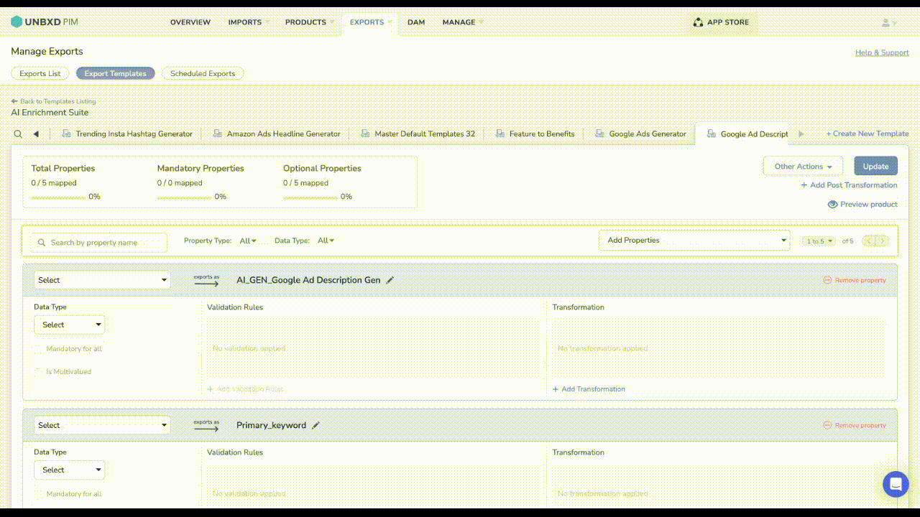Click remove icon for Primary_keyword property
The width and height of the screenshot is (920, 517).
[827, 425]
